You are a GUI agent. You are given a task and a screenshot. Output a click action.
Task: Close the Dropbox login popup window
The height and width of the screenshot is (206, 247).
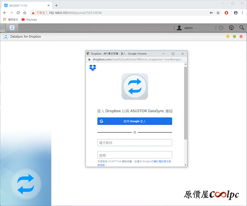(182, 54)
